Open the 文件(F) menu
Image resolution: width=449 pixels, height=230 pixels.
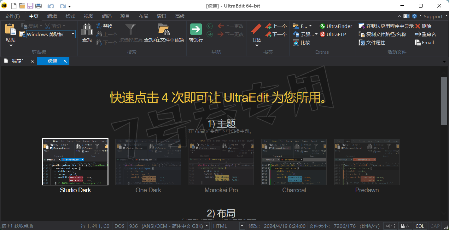(x=12, y=16)
